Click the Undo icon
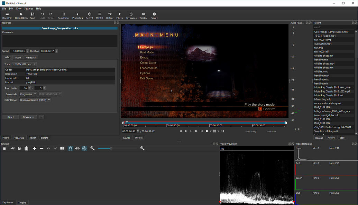The height and width of the screenshot is (205, 358). [x=42, y=16]
